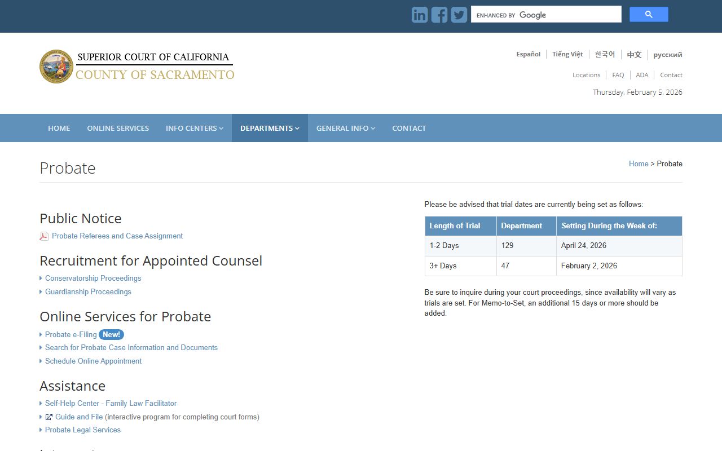The height and width of the screenshot is (451, 722).
Task: Expand the DEPARTMENTS dropdown menu
Action: point(270,128)
